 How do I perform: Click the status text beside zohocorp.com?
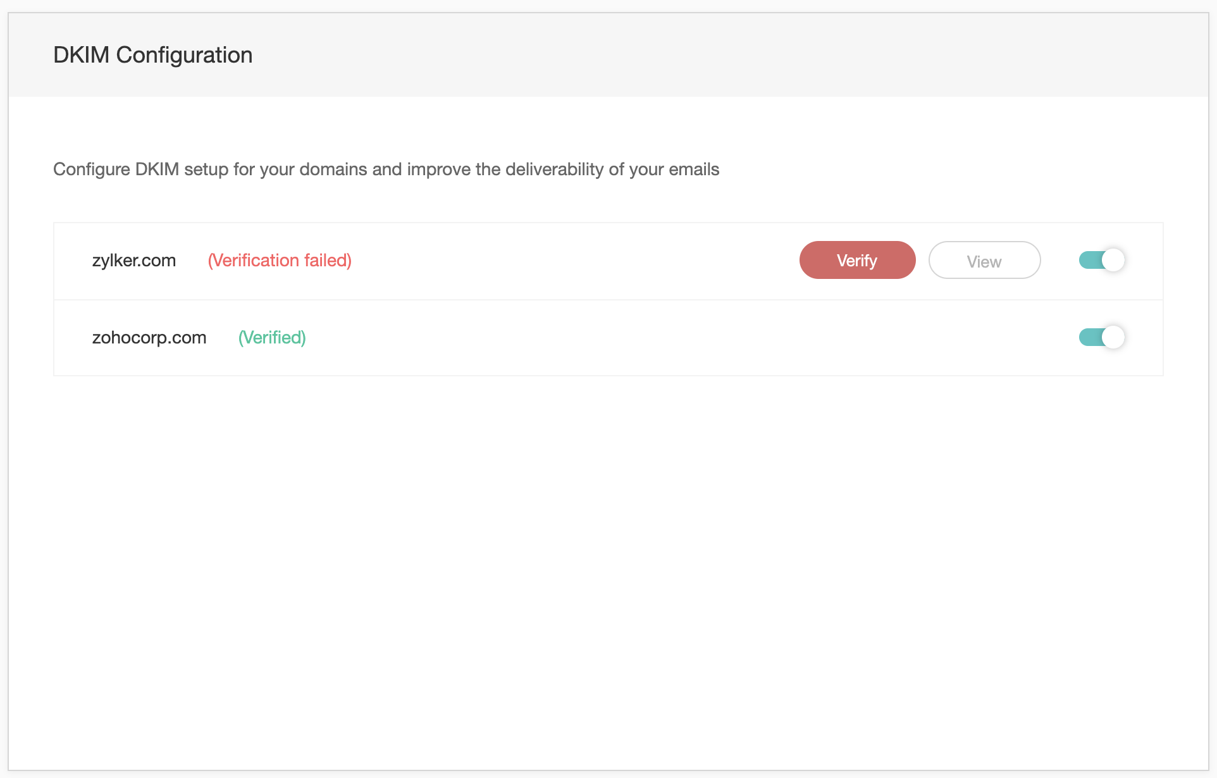[272, 338]
